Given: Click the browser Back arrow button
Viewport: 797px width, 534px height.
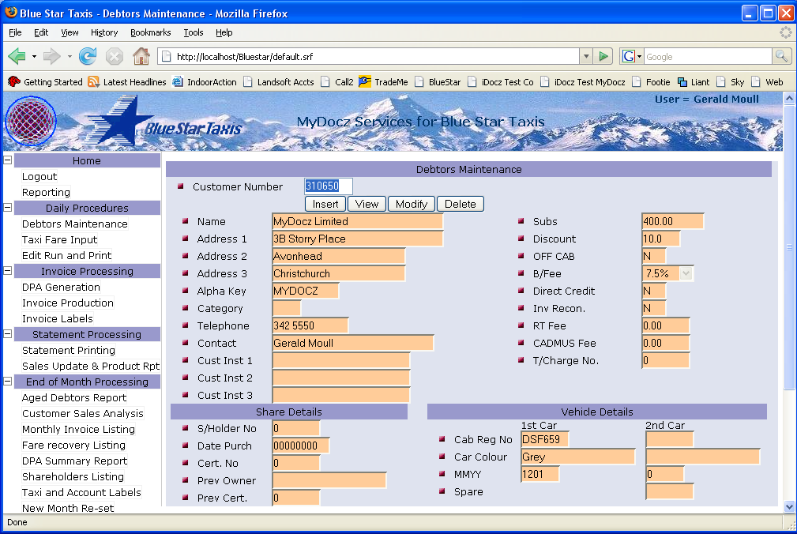Looking at the screenshot, I should point(17,56).
